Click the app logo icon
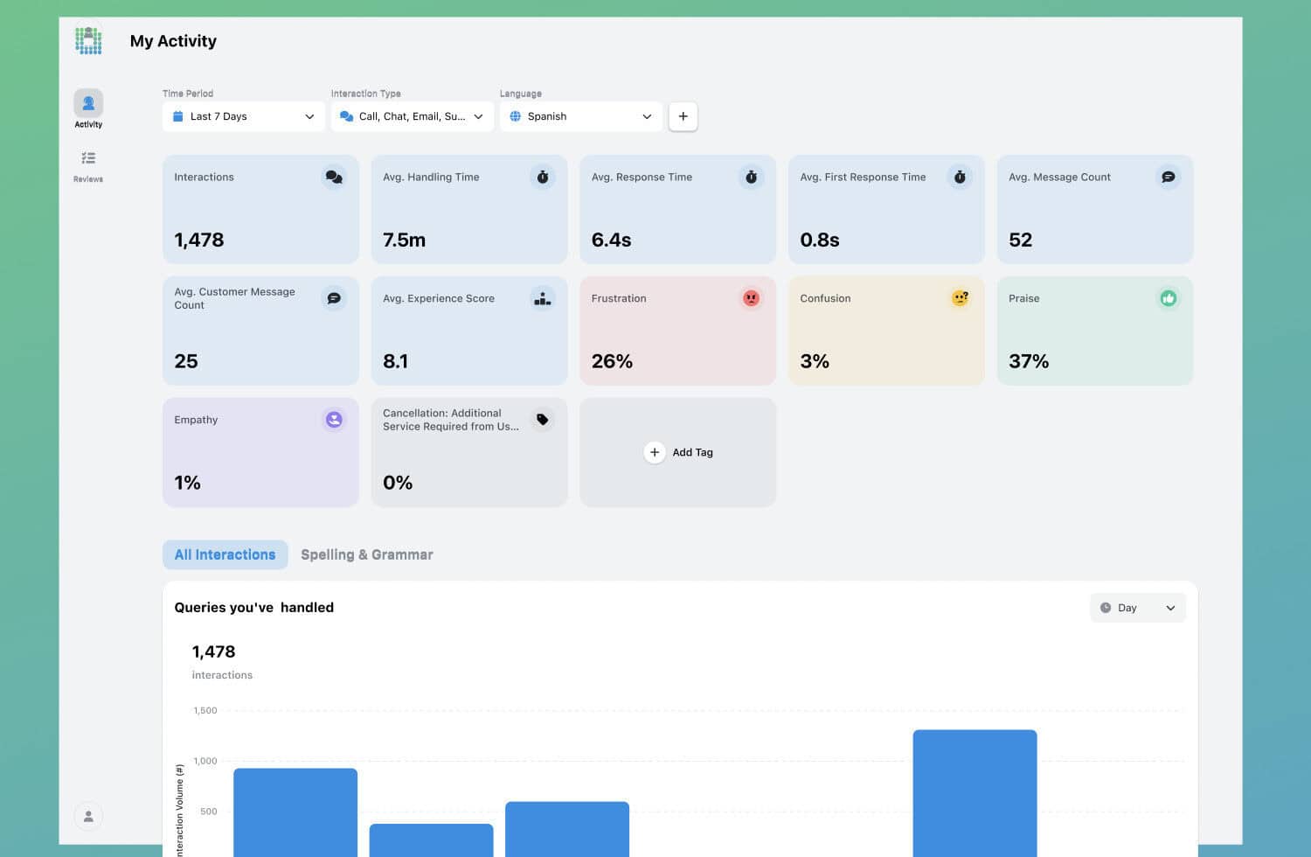The width and height of the screenshot is (1311, 857). (88, 40)
